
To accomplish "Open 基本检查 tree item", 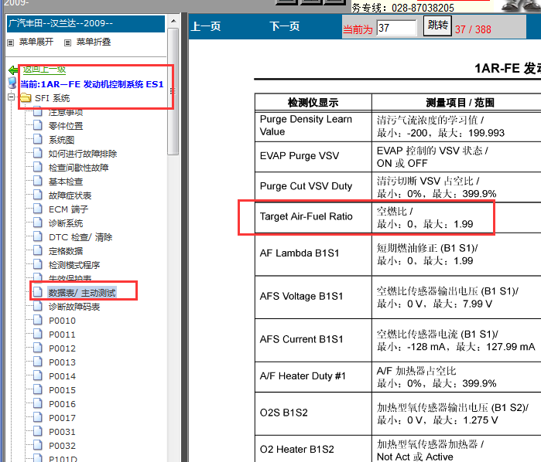I will pyautogui.click(x=66, y=182).
